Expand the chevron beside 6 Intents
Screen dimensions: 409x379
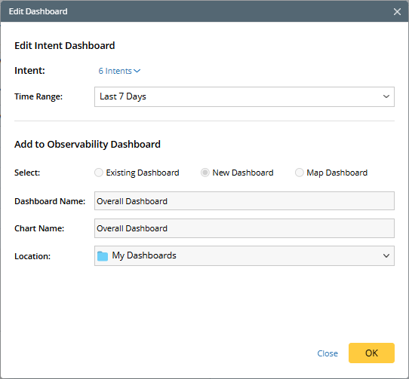click(x=137, y=71)
